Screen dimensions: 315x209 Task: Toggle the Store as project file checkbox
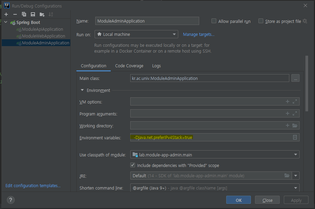click(261, 21)
